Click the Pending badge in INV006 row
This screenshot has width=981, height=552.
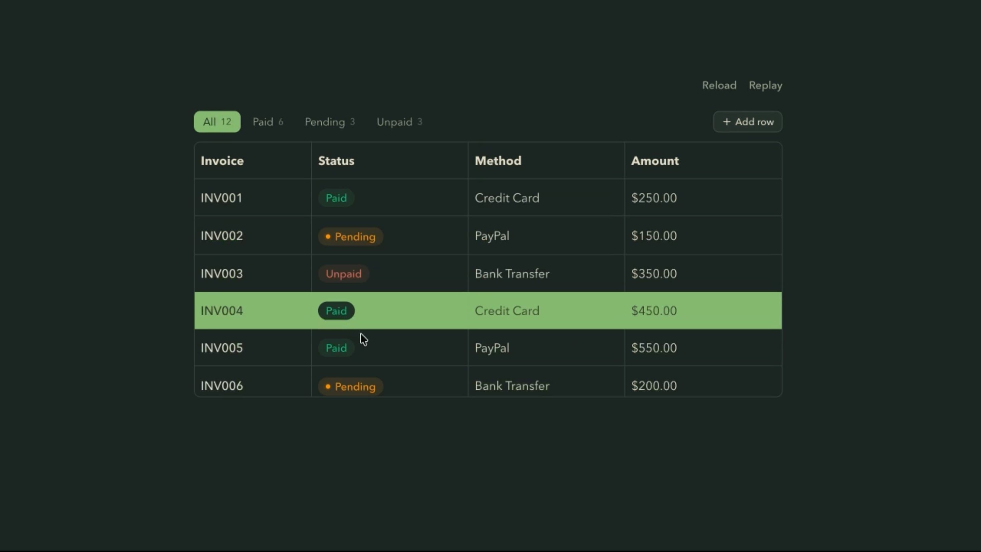coord(350,387)
